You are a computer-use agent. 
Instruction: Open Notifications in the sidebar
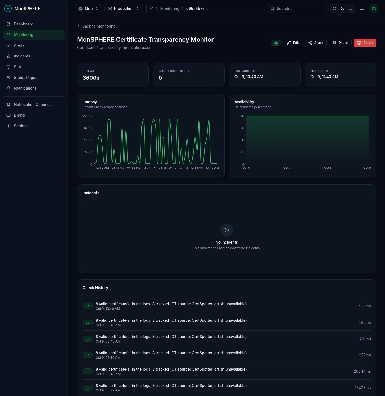tap(34, 88)
